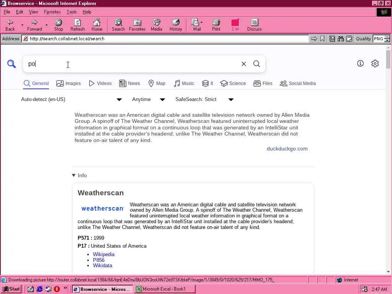Select the General search tab
The width and height of the screenshot is (392, 294).
point(36,83)
